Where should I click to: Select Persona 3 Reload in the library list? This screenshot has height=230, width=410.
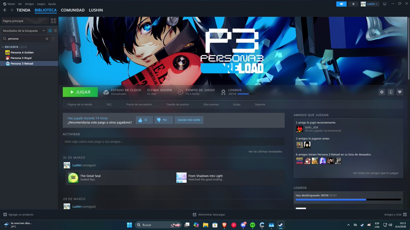29,63
